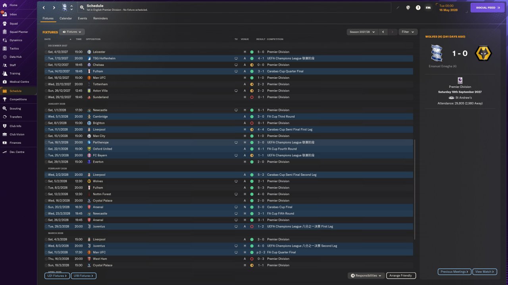Open Previous Meetings
Viewport: 508px width, 285px height.
(455, 272)
